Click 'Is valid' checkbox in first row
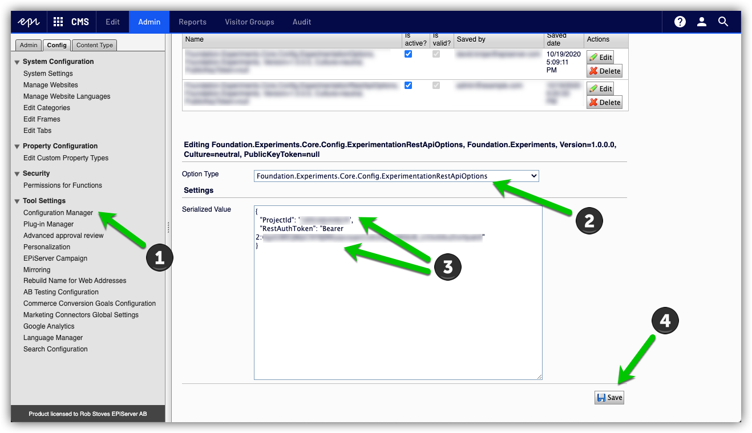Screen dimensions: 752x433 coord(437,54)
